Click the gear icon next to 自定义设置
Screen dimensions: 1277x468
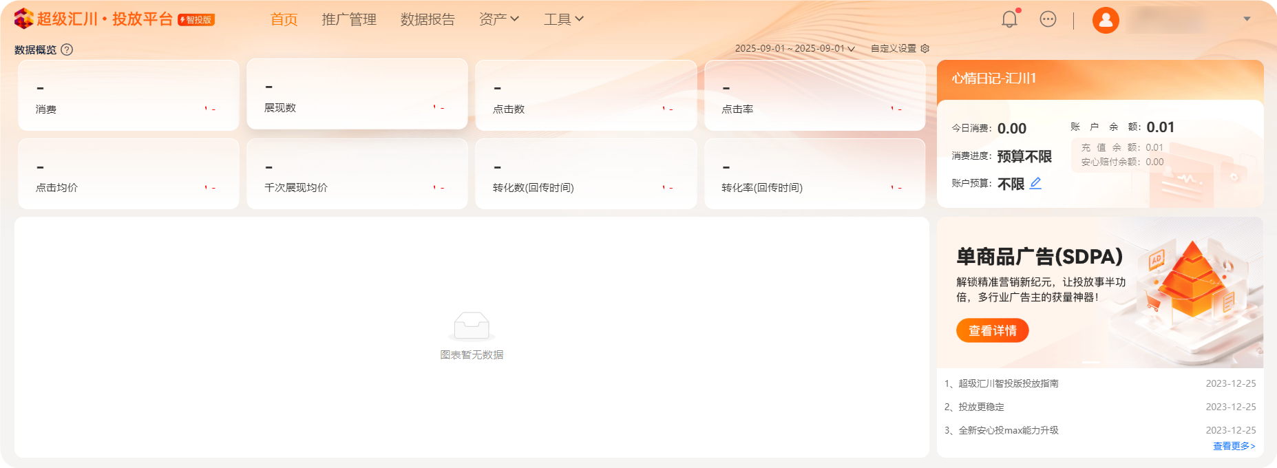[925, 48]
